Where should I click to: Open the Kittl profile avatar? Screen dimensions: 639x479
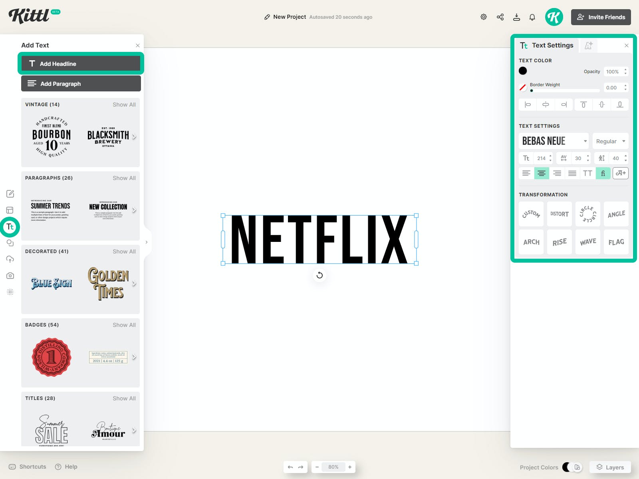pyautogui.click(x=554, y=17)
